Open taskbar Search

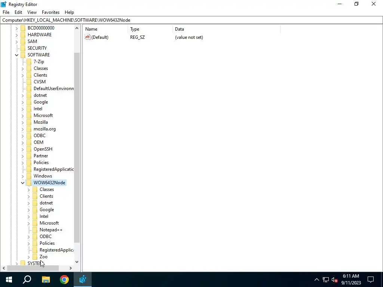[27, 280]
